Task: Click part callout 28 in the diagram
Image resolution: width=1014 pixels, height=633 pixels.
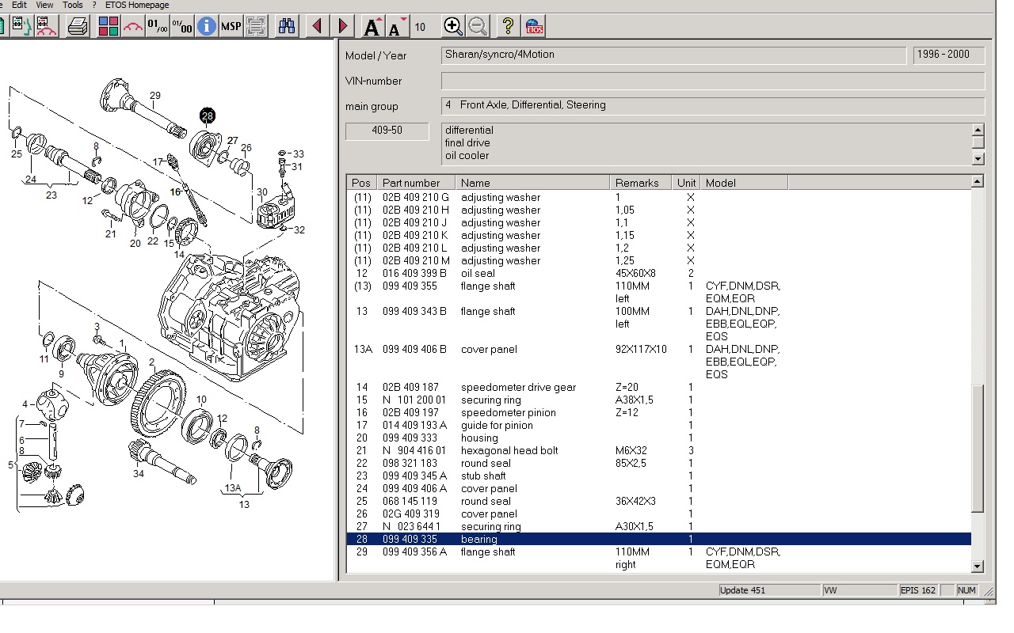Action: (x=207, y=116)
